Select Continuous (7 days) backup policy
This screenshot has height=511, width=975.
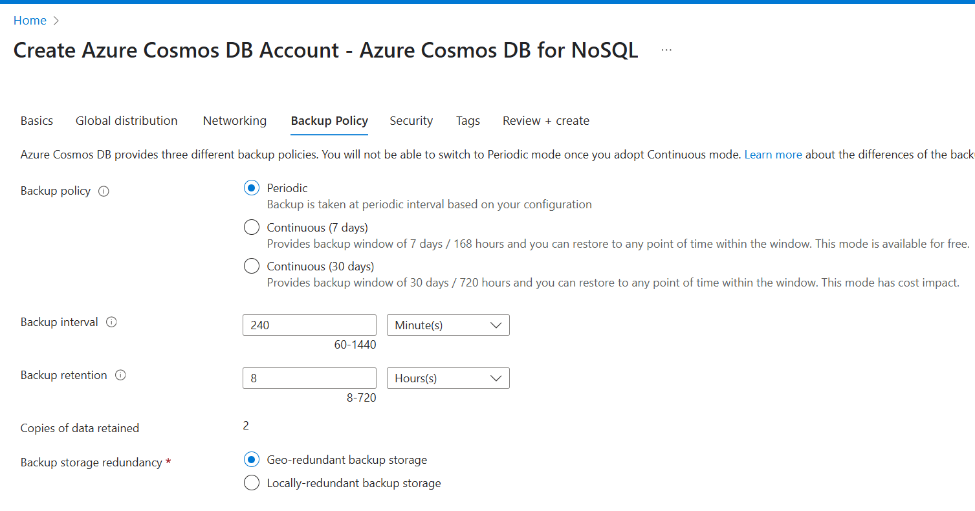point(251,228)
